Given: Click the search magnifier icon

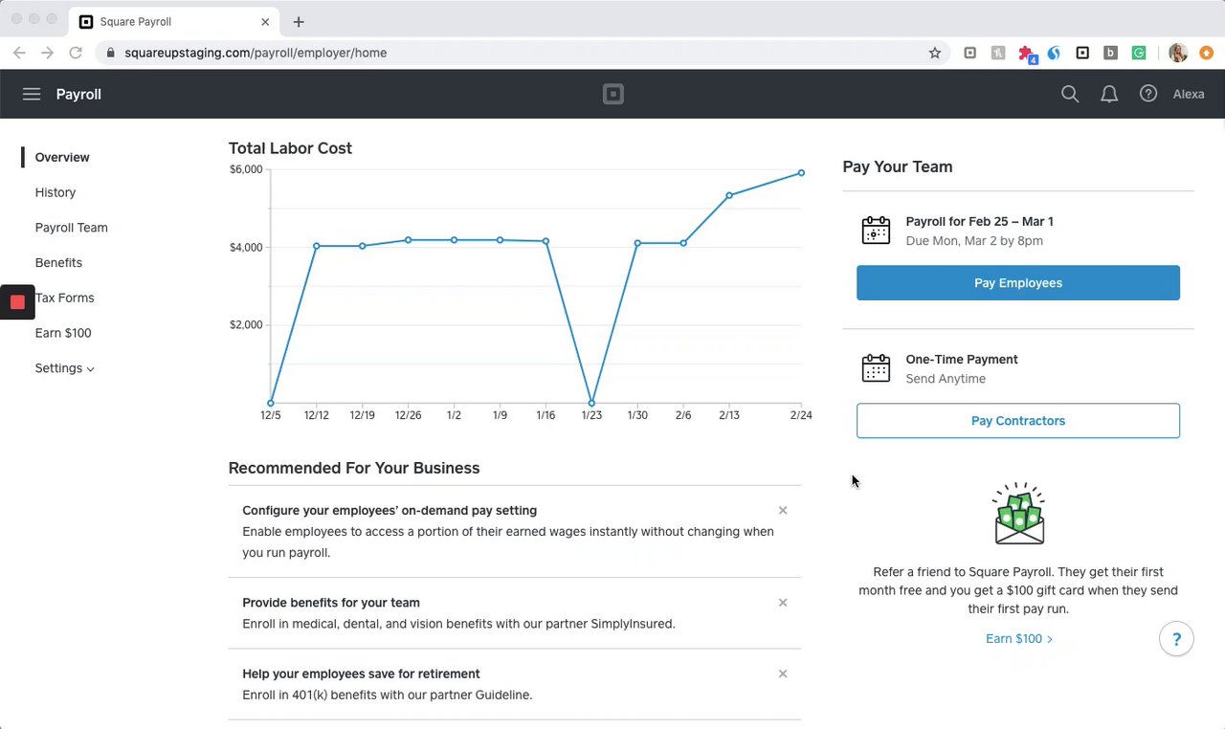Looking at the screenshot, I should point(1070,94).
